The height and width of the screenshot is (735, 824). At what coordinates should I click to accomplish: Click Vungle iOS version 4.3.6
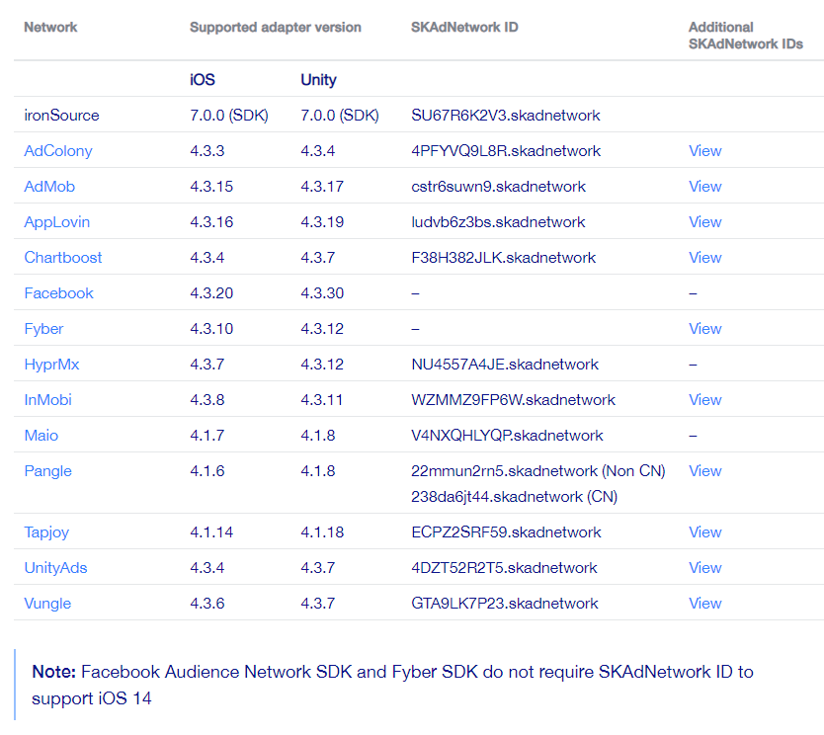pos(207,604)
